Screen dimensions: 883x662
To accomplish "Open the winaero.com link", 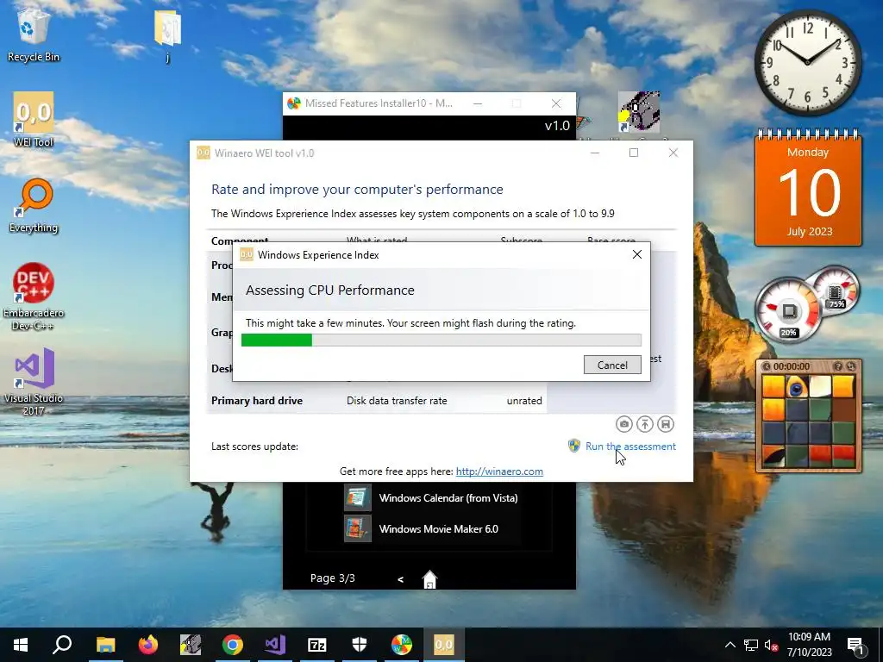I will coord(499,472).
